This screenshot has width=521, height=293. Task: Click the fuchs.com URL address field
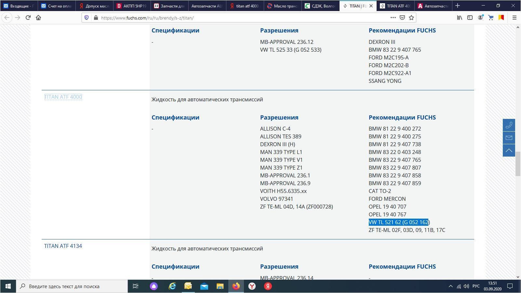pos(228,18)
